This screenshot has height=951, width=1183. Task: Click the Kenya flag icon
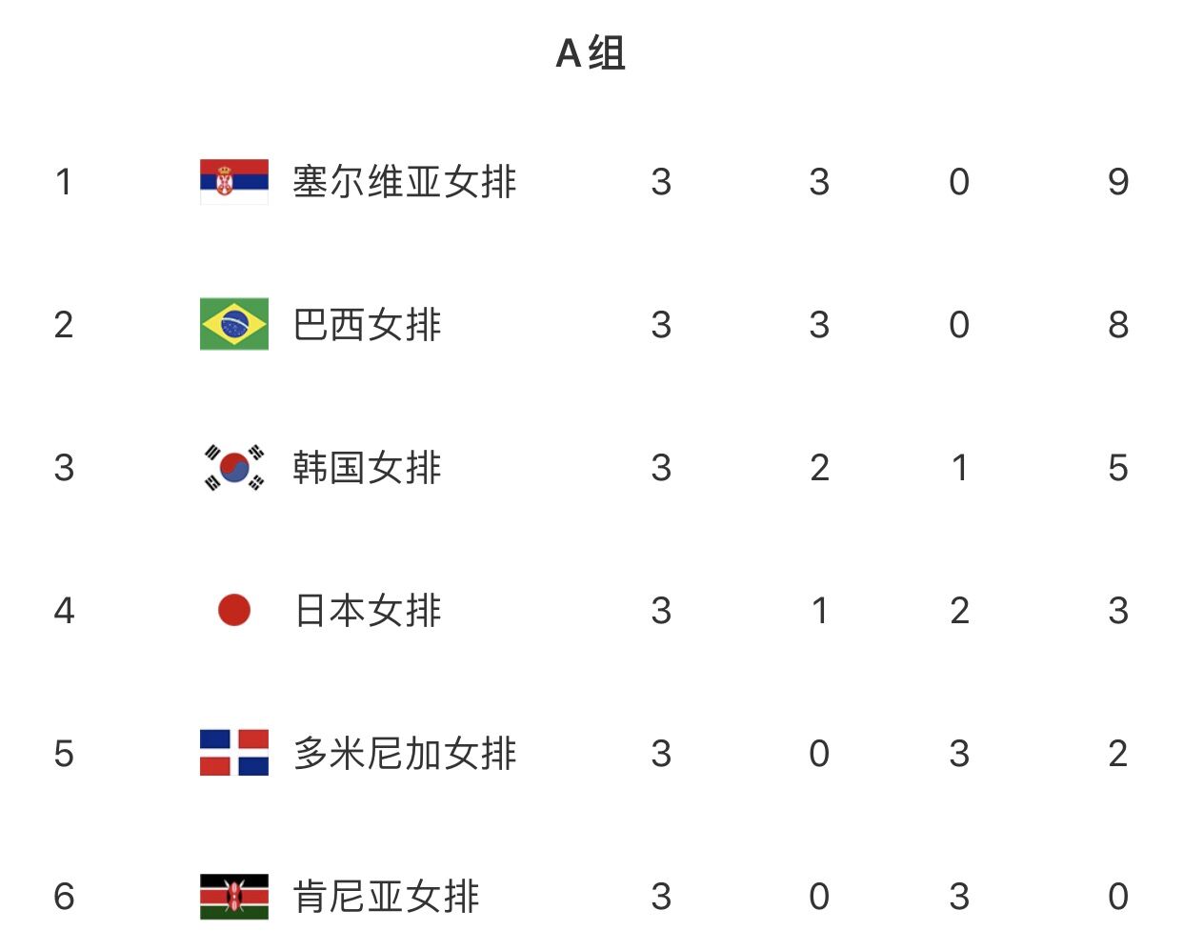point(233,896)
